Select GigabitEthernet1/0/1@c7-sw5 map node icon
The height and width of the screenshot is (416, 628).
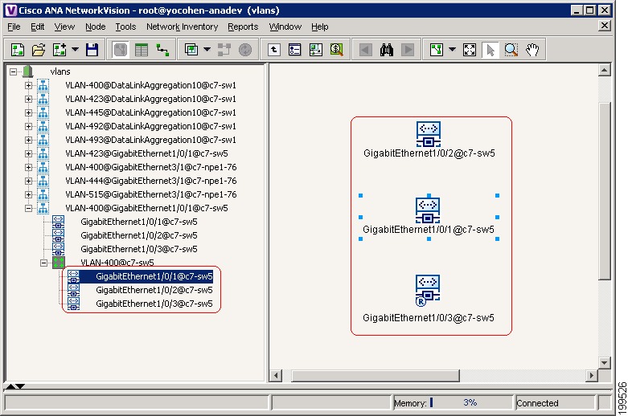428,210
